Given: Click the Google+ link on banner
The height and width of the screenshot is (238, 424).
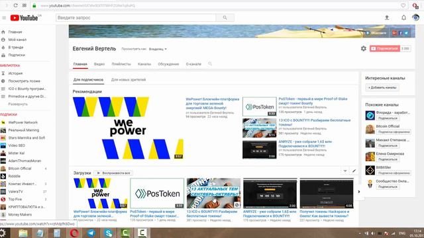Looking at the screenshot, I should (x=395, y=33).
